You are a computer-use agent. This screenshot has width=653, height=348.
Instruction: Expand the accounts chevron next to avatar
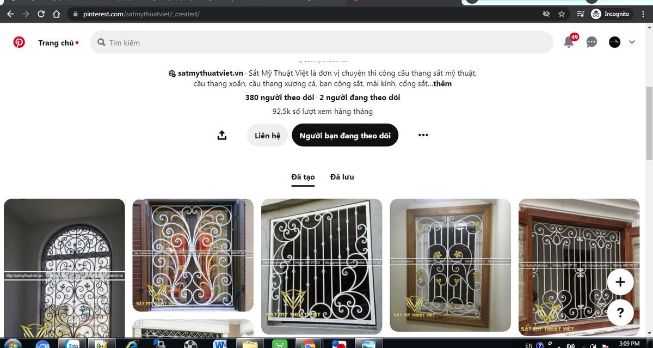click(x=632, y=42)
